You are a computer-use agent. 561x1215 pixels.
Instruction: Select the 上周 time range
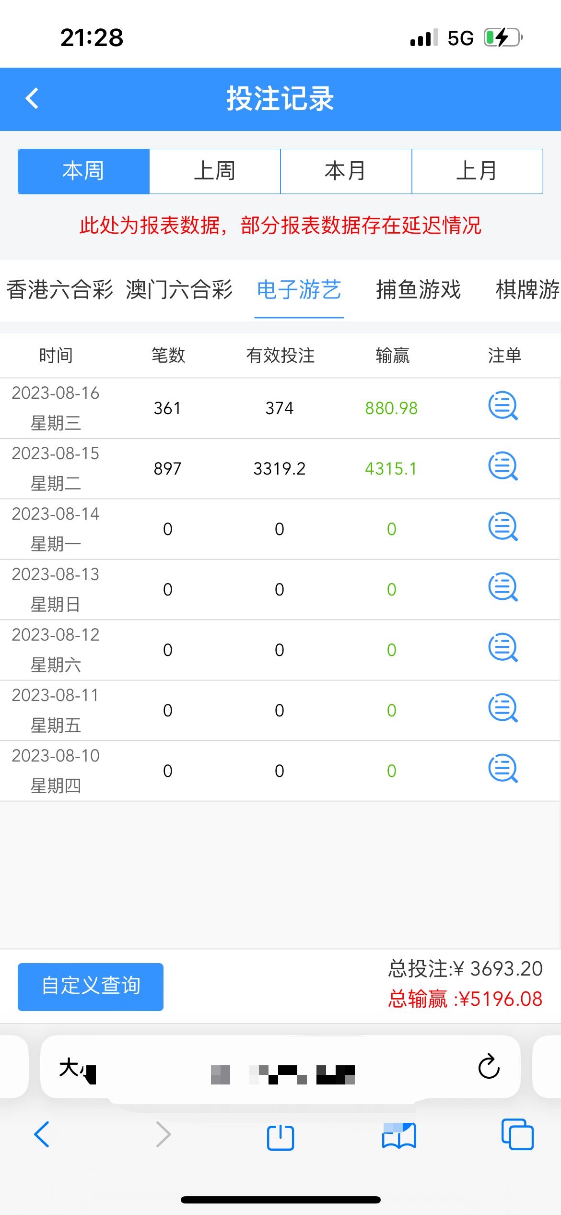click(215, 171)
